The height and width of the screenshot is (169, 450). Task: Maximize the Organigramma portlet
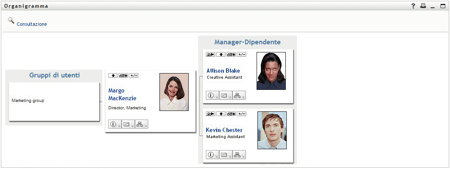click(443, 6)
